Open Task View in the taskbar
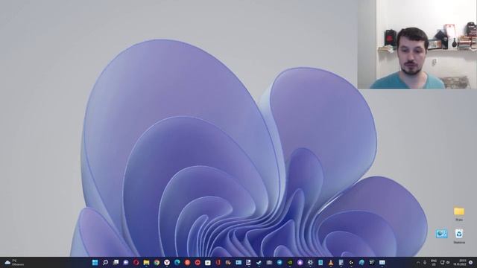 pyautogui.click(x=116, y=263)
